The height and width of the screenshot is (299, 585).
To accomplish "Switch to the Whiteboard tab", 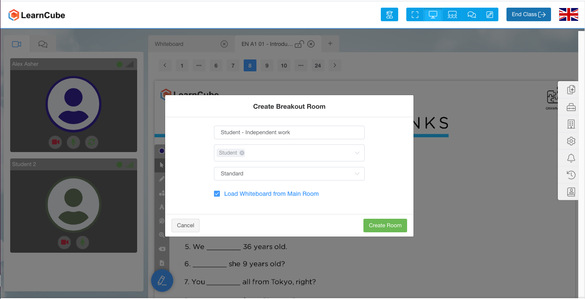I will 170,44.
